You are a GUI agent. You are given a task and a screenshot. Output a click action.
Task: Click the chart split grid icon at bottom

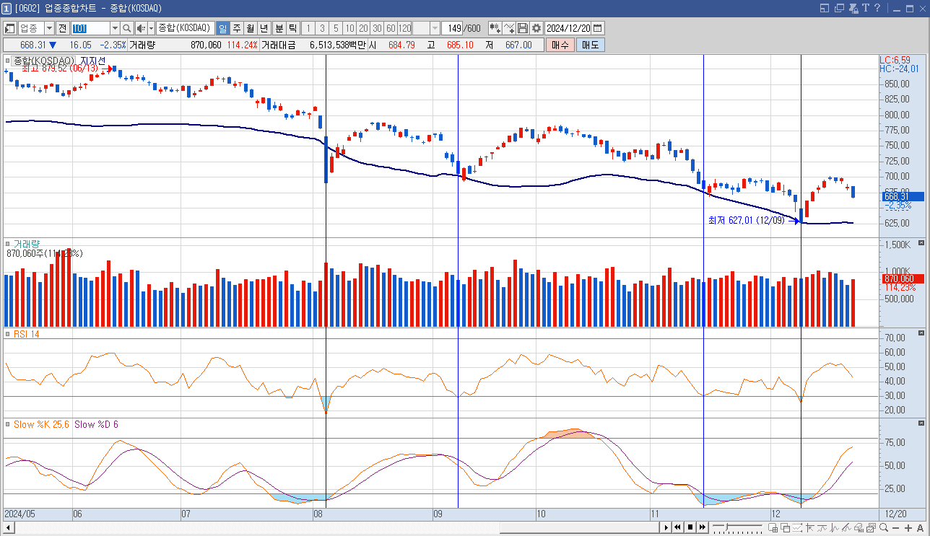[773, 528]
